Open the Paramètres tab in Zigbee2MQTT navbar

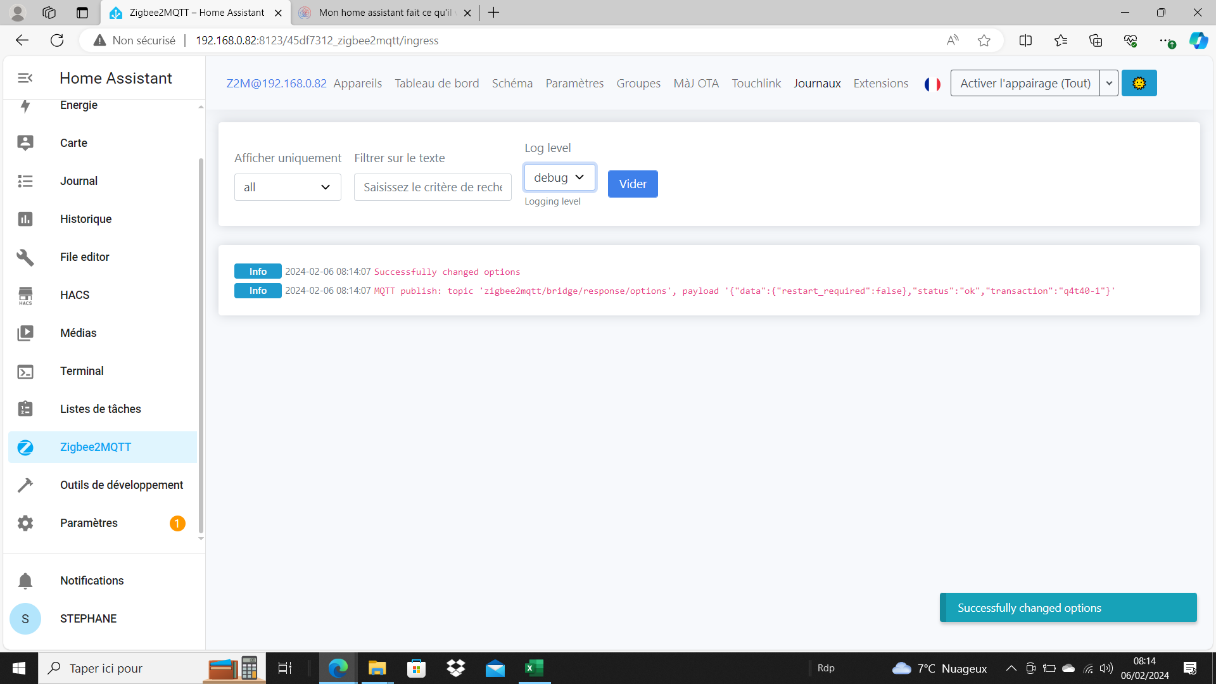pos(574,84)
